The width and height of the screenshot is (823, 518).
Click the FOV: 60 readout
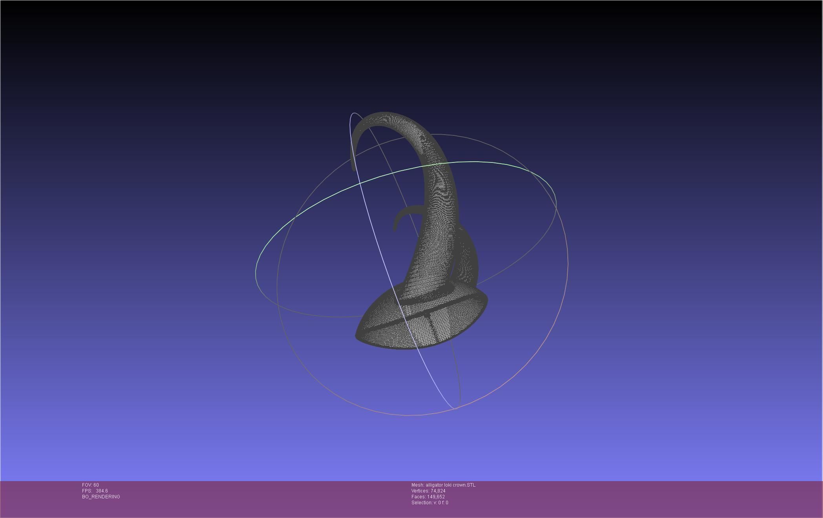click(x=90, y=485)
